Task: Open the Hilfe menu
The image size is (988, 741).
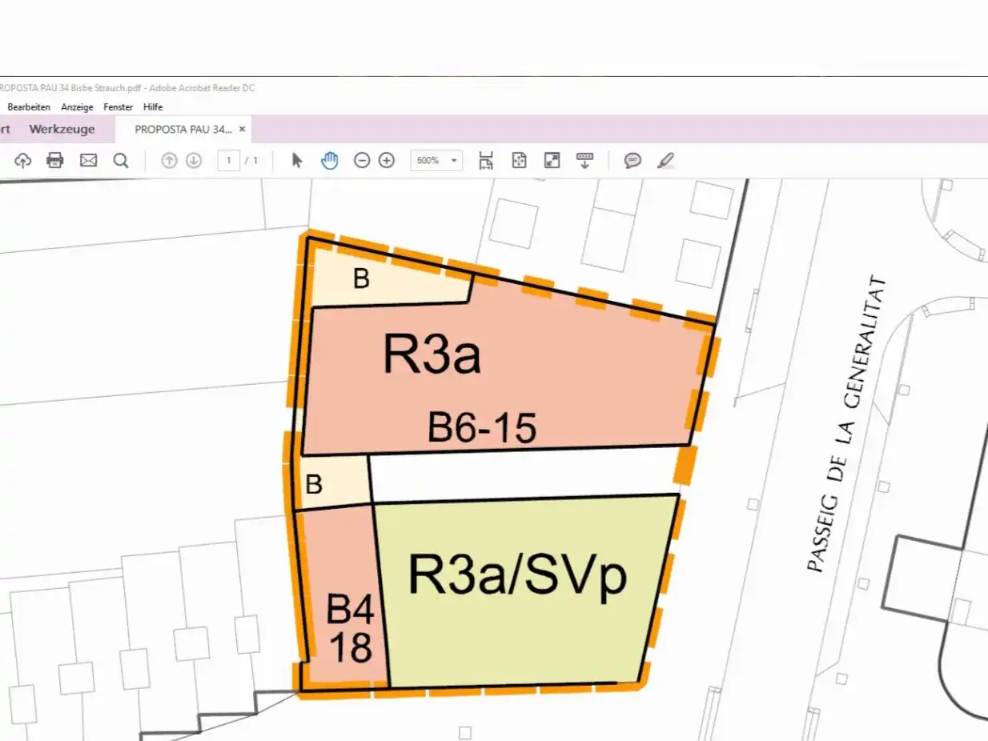Action: [153, 107]
